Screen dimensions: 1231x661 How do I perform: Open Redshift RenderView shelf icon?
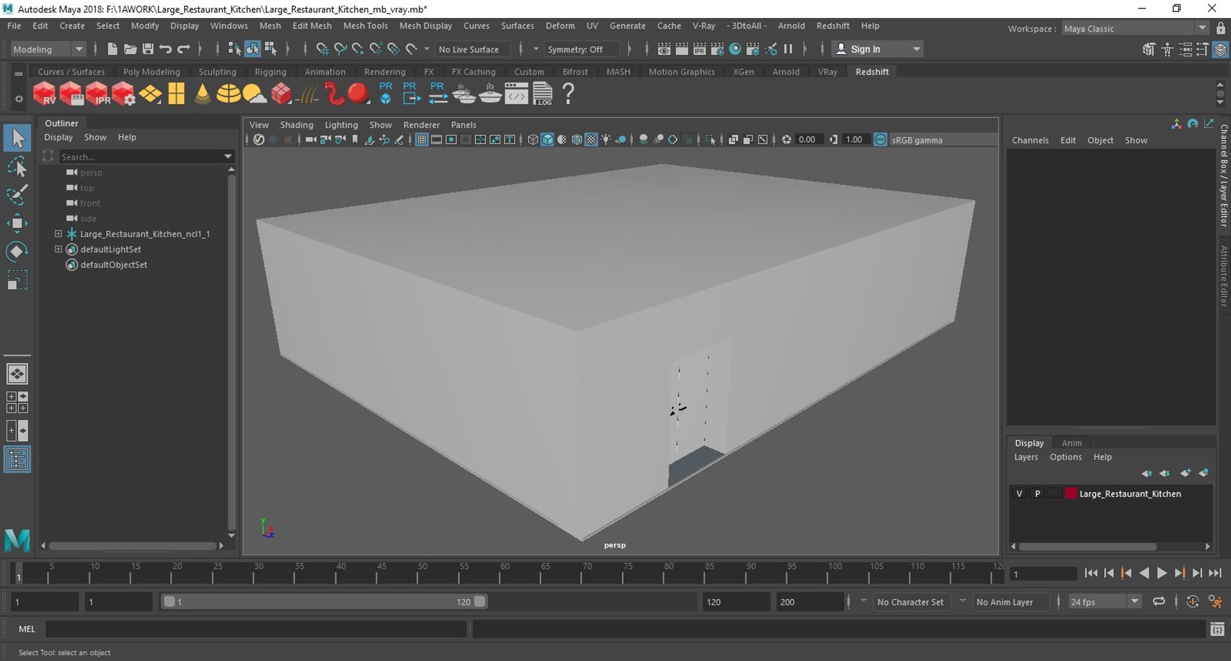(45, 94)
